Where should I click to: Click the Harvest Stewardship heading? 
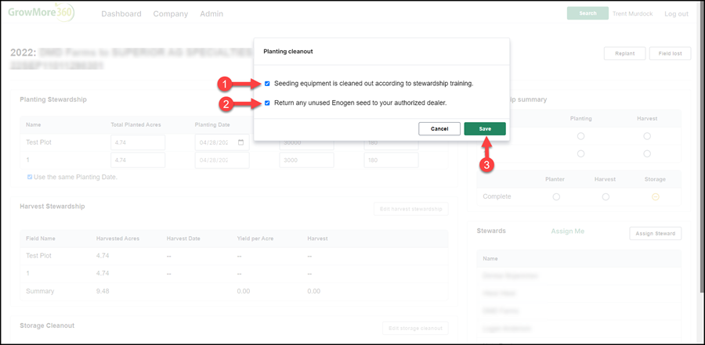(x=52, y=207)
